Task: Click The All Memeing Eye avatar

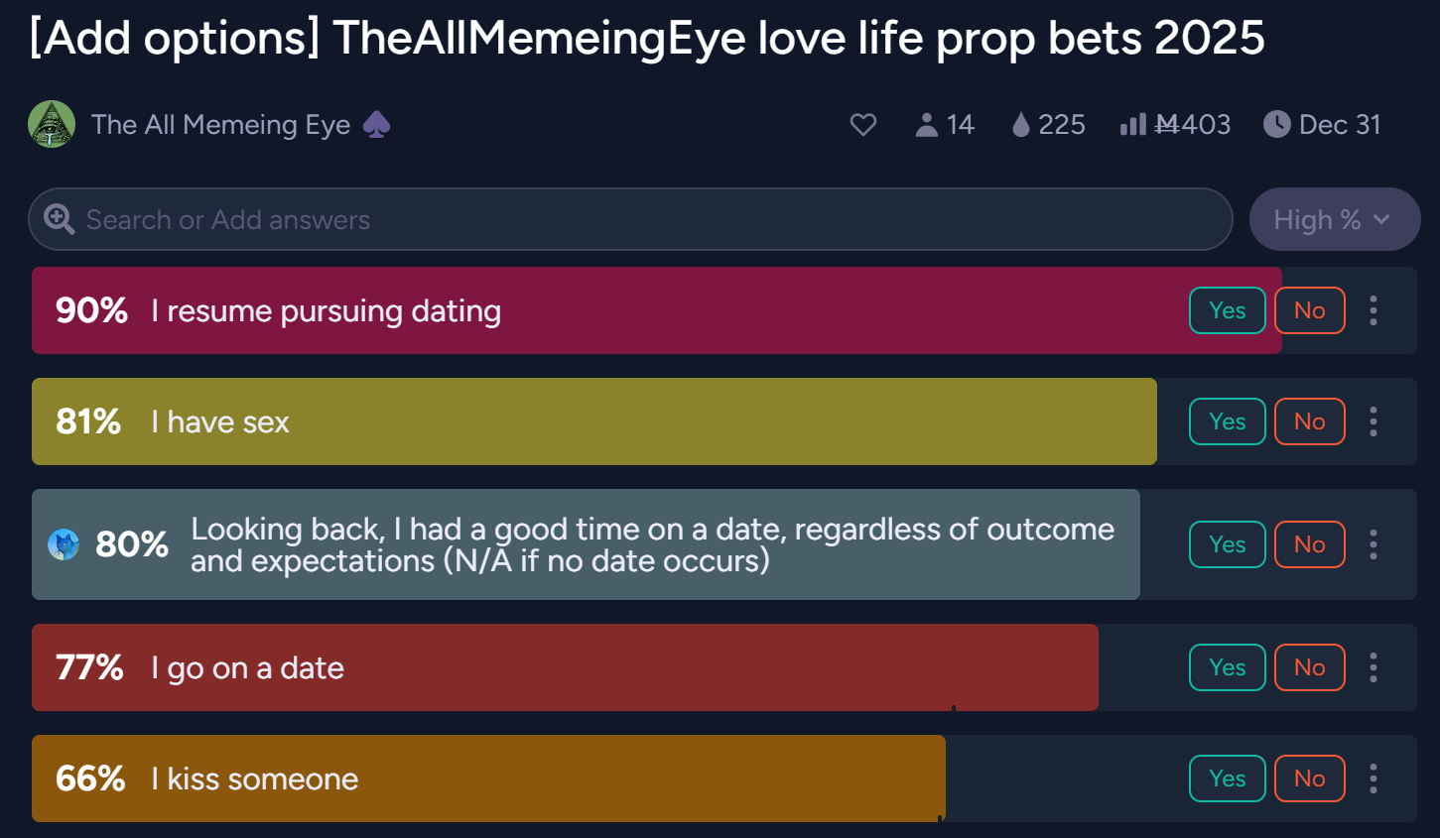Action: 52,124
